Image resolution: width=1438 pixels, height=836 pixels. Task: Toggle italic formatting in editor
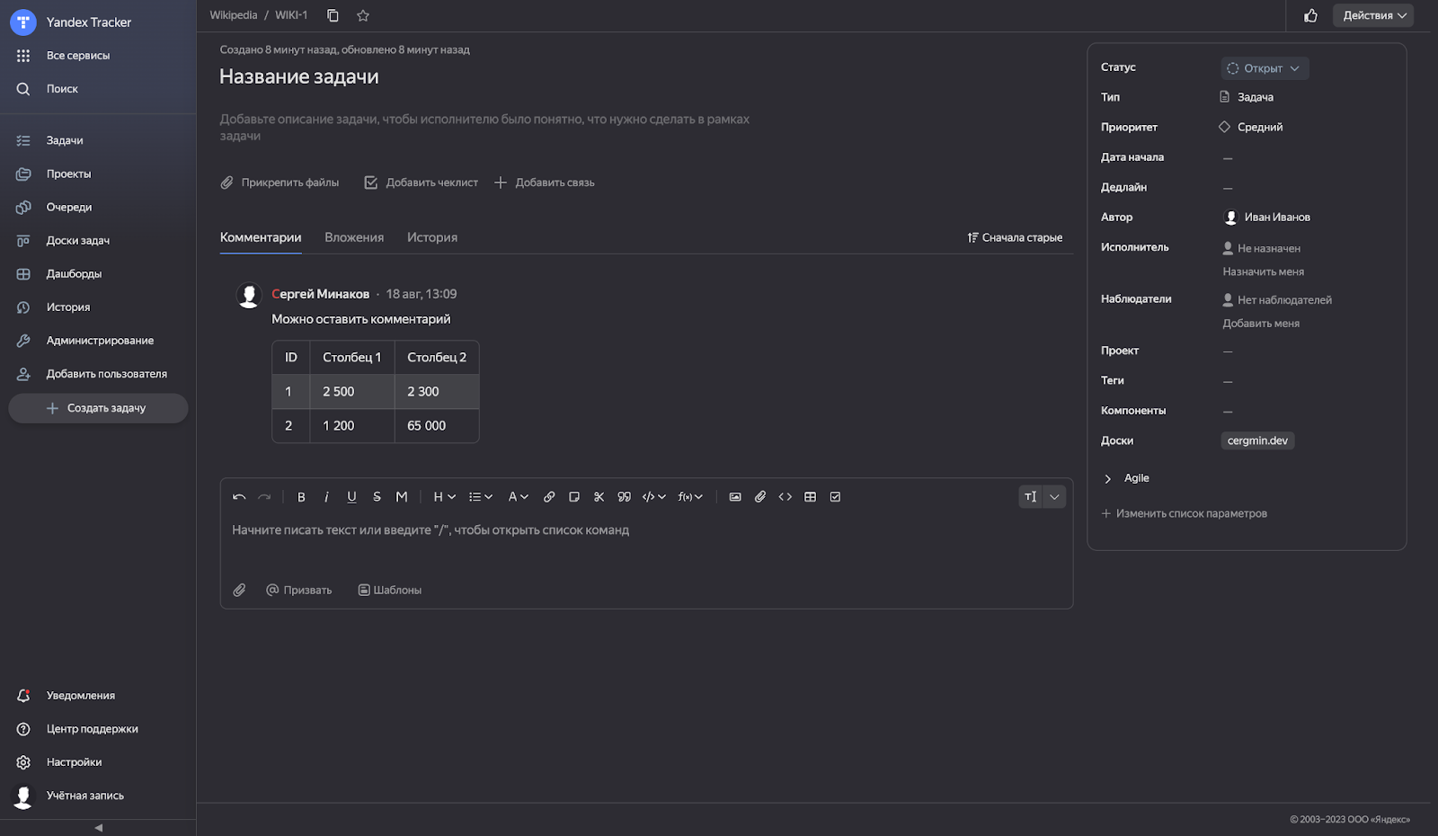pyautogui.click(x=326, y=497)
